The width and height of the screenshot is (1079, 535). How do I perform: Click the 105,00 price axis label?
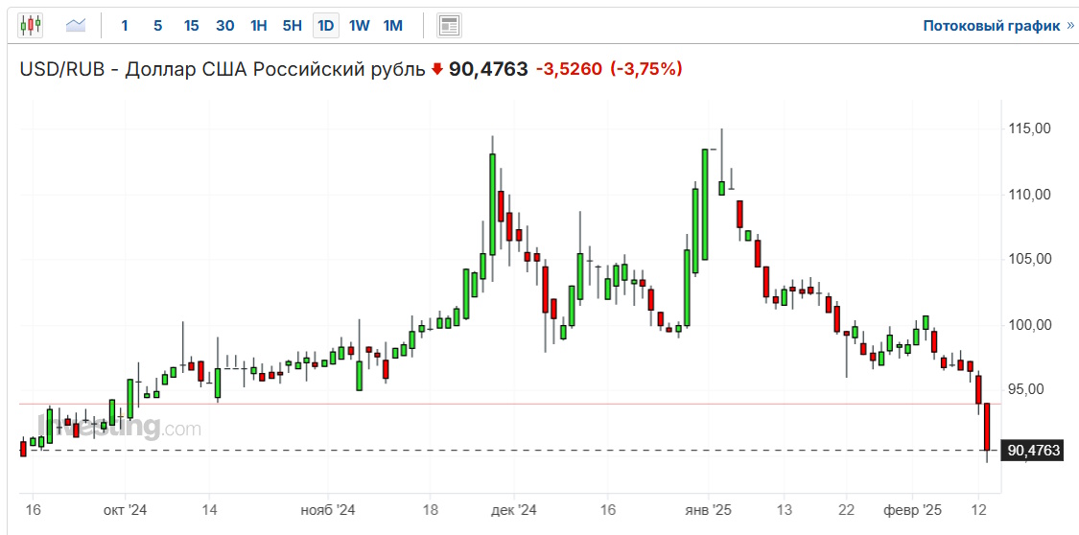pyautogui.click(x=1031, y=259)
